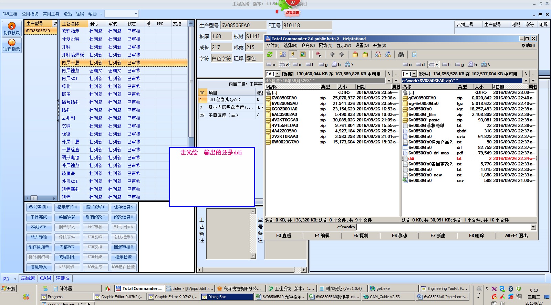The width and height of the screenshot is (551, 305).
Task: Click the 叠层验算 button
Action: tap(67, 217)
